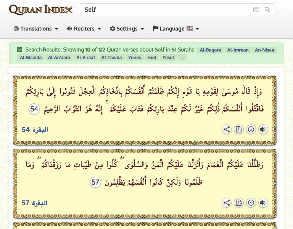293x229 pixels.
Task: Click the search magnifier icon in search box
Action: [x=267, y=10]
